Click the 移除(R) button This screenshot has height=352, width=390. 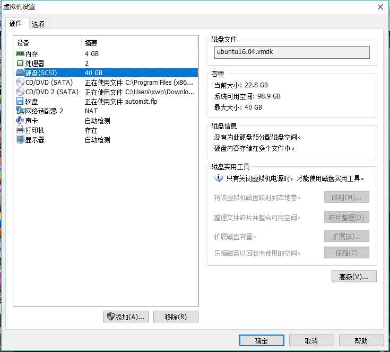[176, 317]
